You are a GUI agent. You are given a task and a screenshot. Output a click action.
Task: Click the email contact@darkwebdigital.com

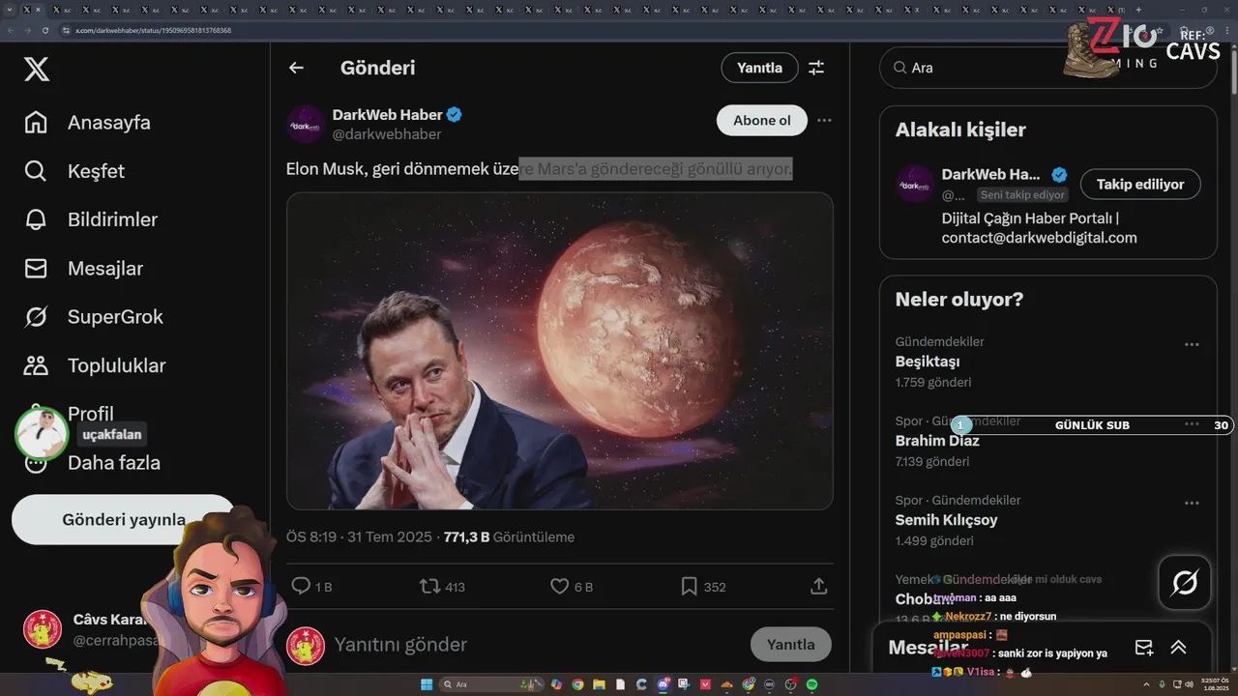point(1039,238)
